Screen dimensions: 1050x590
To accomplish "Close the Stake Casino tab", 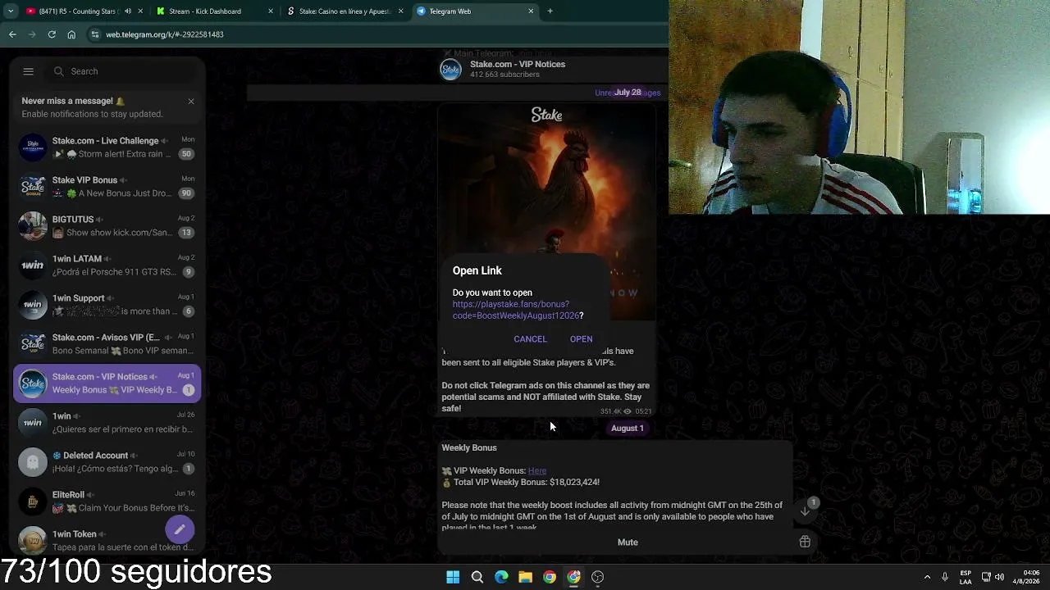I will pos(400,11).
